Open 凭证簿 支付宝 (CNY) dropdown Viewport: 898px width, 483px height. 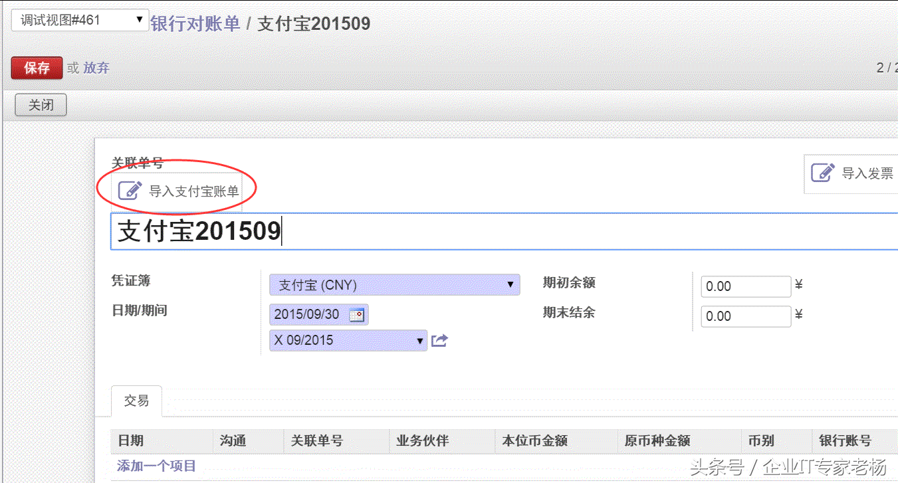(394, 285)
